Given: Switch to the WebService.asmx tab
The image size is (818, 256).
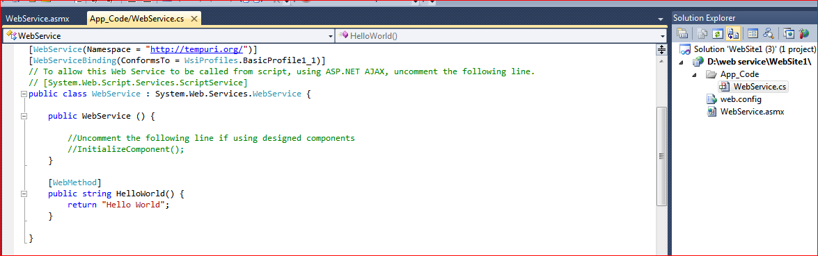Looking at the screenshot, I should (x=38, y=19).
